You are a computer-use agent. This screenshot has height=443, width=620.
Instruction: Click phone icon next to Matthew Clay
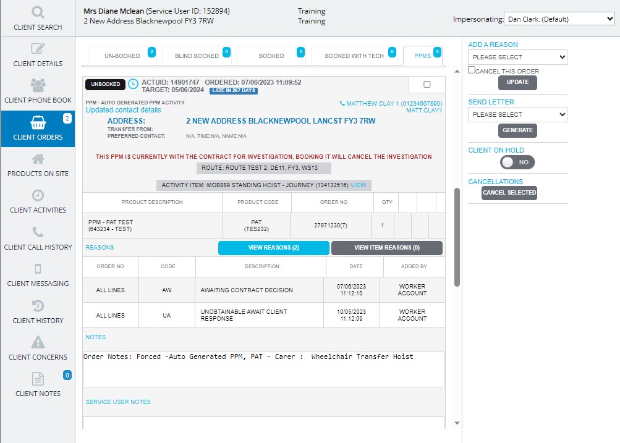342,103
